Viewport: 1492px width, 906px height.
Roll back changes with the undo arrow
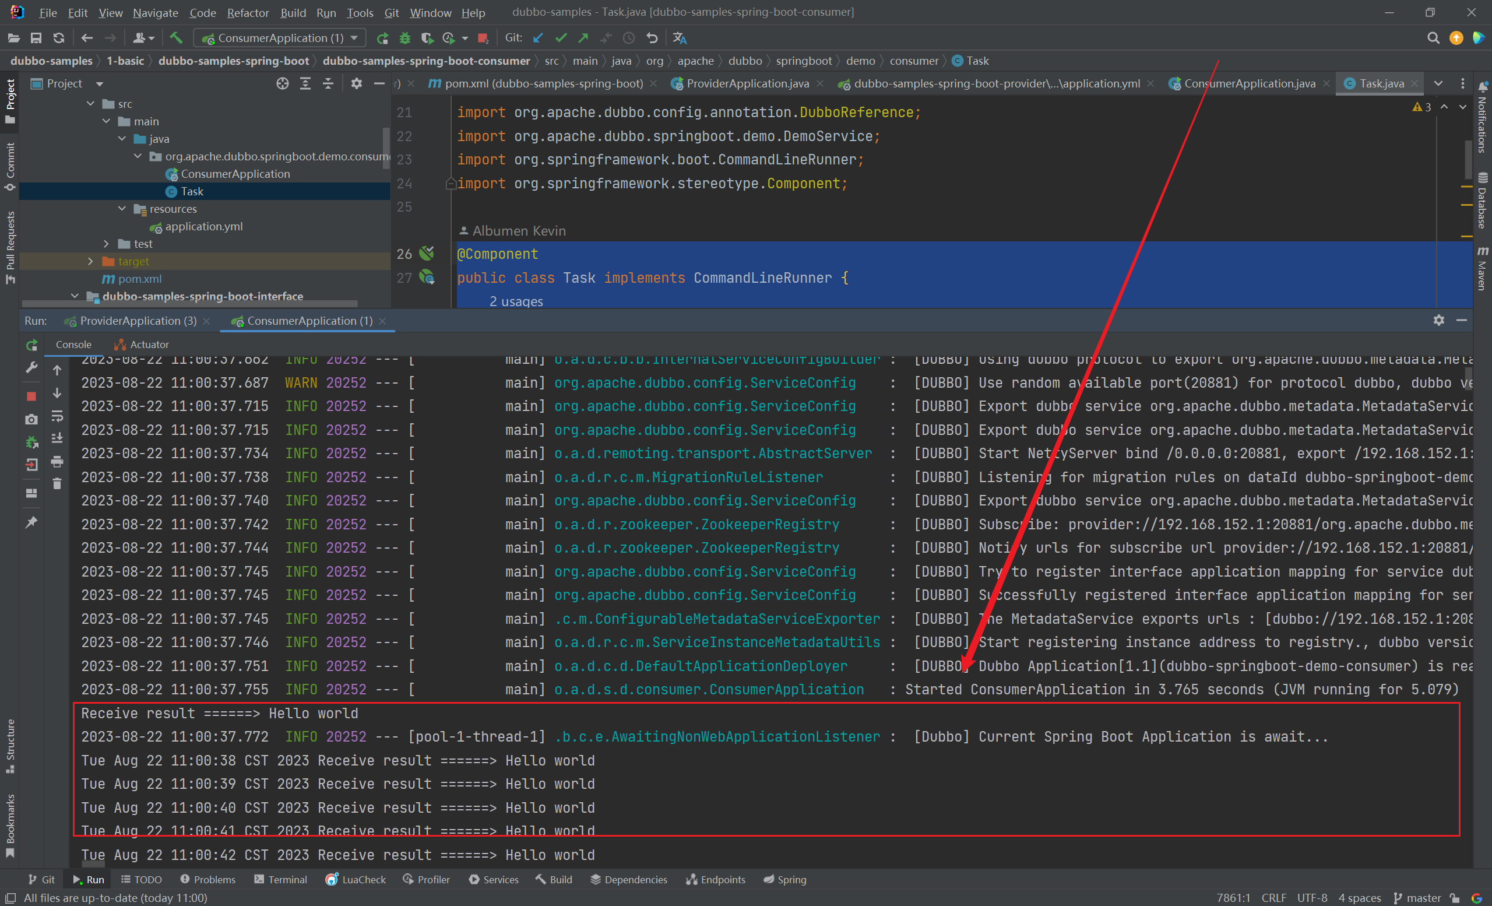(652, 38)
